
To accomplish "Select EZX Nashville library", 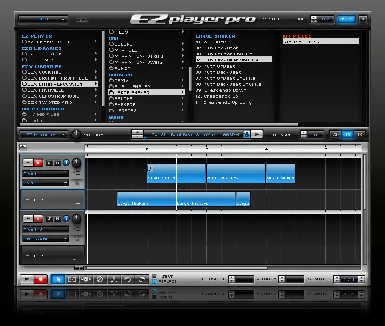I will 46,90.
